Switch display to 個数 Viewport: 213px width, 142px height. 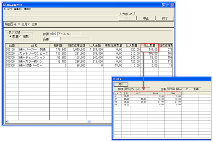pos(21,36)
